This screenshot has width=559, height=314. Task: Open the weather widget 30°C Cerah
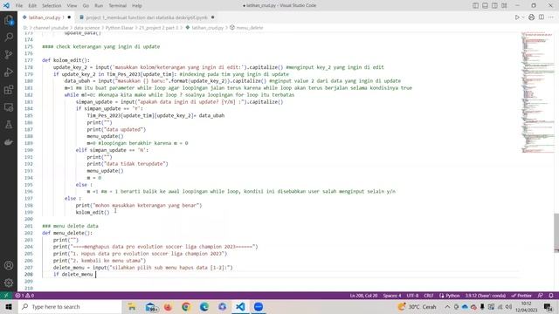(x=418, y=306)
